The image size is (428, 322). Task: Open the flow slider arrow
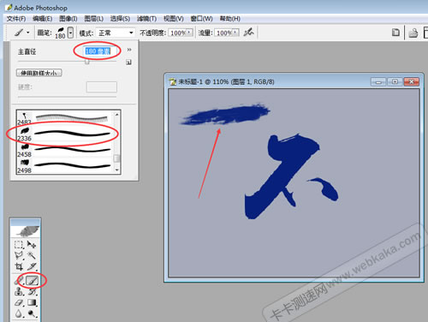tap(235, 33)
